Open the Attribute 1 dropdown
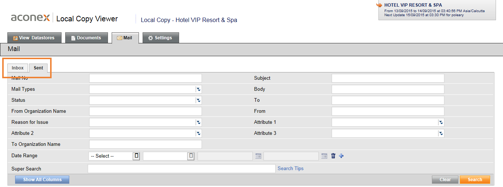The height and width of the screenshot is (187, 503). tap(441, 122)
